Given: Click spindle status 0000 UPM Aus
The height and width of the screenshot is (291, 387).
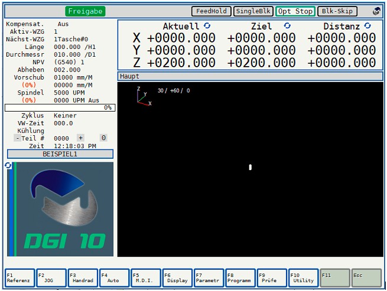Looking at the screenshot, I should [76, 100].
